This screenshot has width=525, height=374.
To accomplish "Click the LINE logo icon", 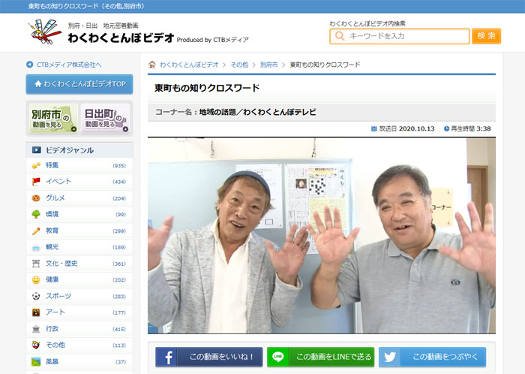I will pos(278,357).
